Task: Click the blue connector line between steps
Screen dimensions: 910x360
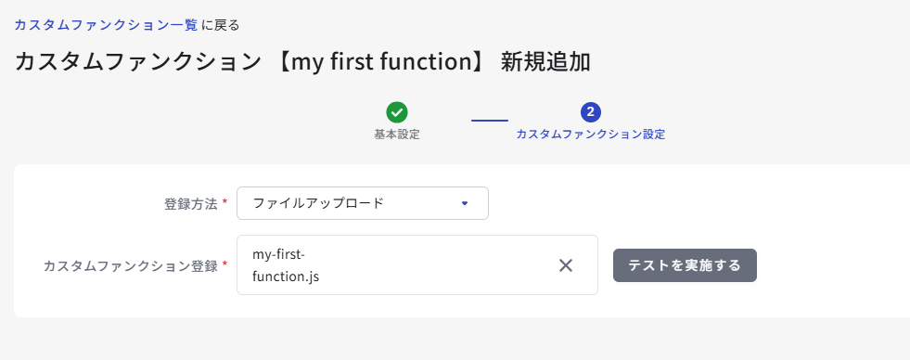Action: point(489,121)
